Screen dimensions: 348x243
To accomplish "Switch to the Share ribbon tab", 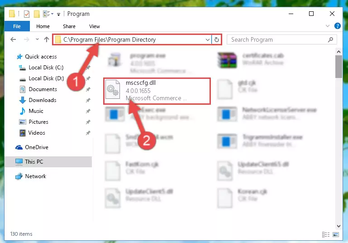I will 69,26.
